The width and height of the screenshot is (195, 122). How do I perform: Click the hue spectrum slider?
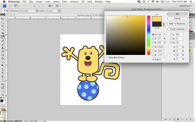[x=149, y=35]
